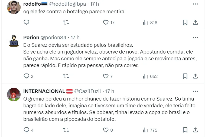Retweet rodolfo's Botafogo tweet
This screenshot has width=205, height=137.
(66, 22)
